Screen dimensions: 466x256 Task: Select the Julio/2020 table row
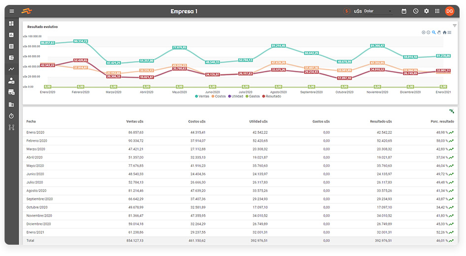240,183
